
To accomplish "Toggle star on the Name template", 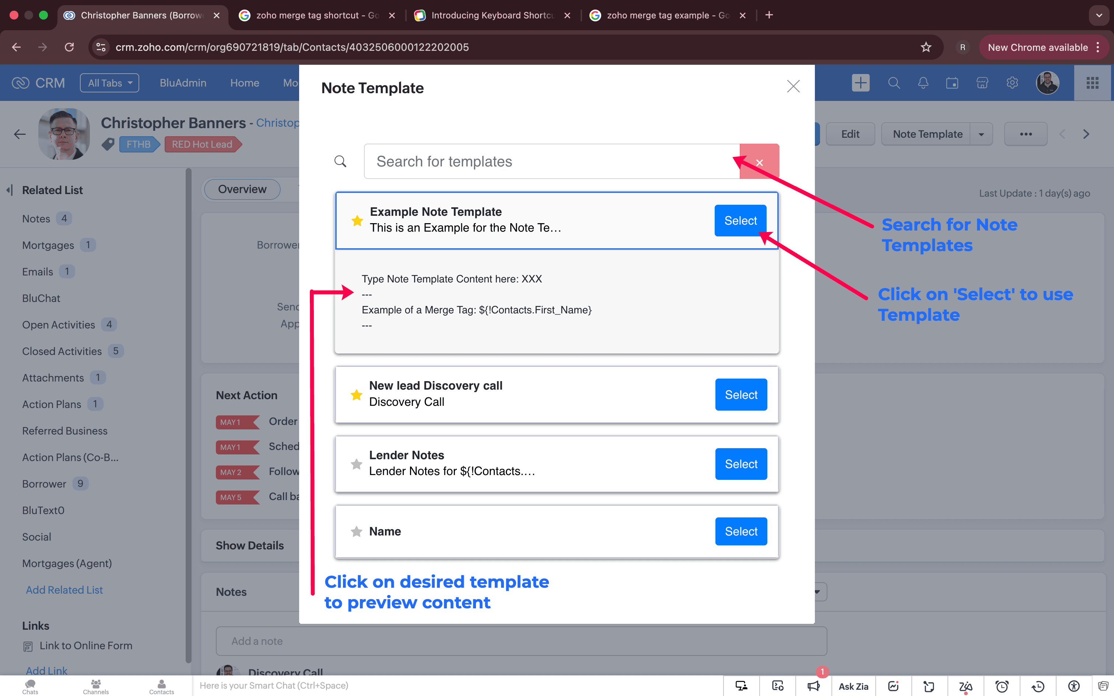I will pyautogui.click(x=356, y=532).
